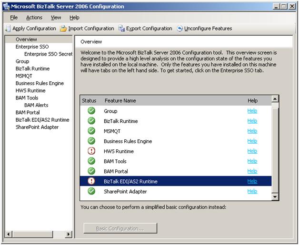Click Export Configuration label in toolbar
299x245 pixels.
click(149, 29)
